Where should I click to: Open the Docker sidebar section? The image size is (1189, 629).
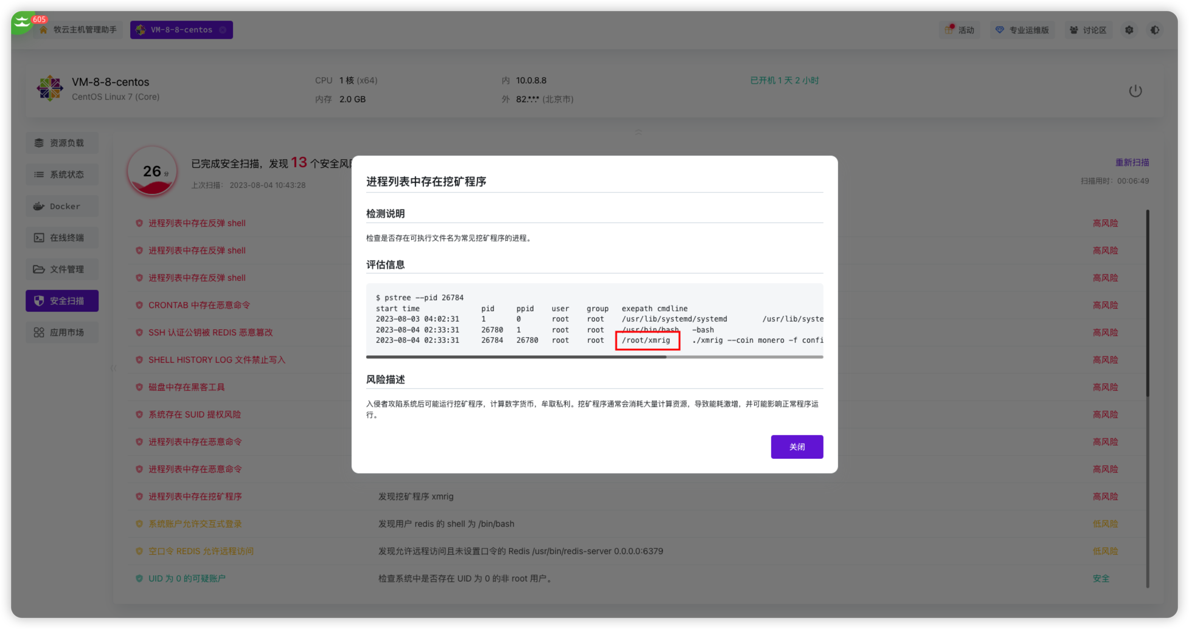pos(62,206)
